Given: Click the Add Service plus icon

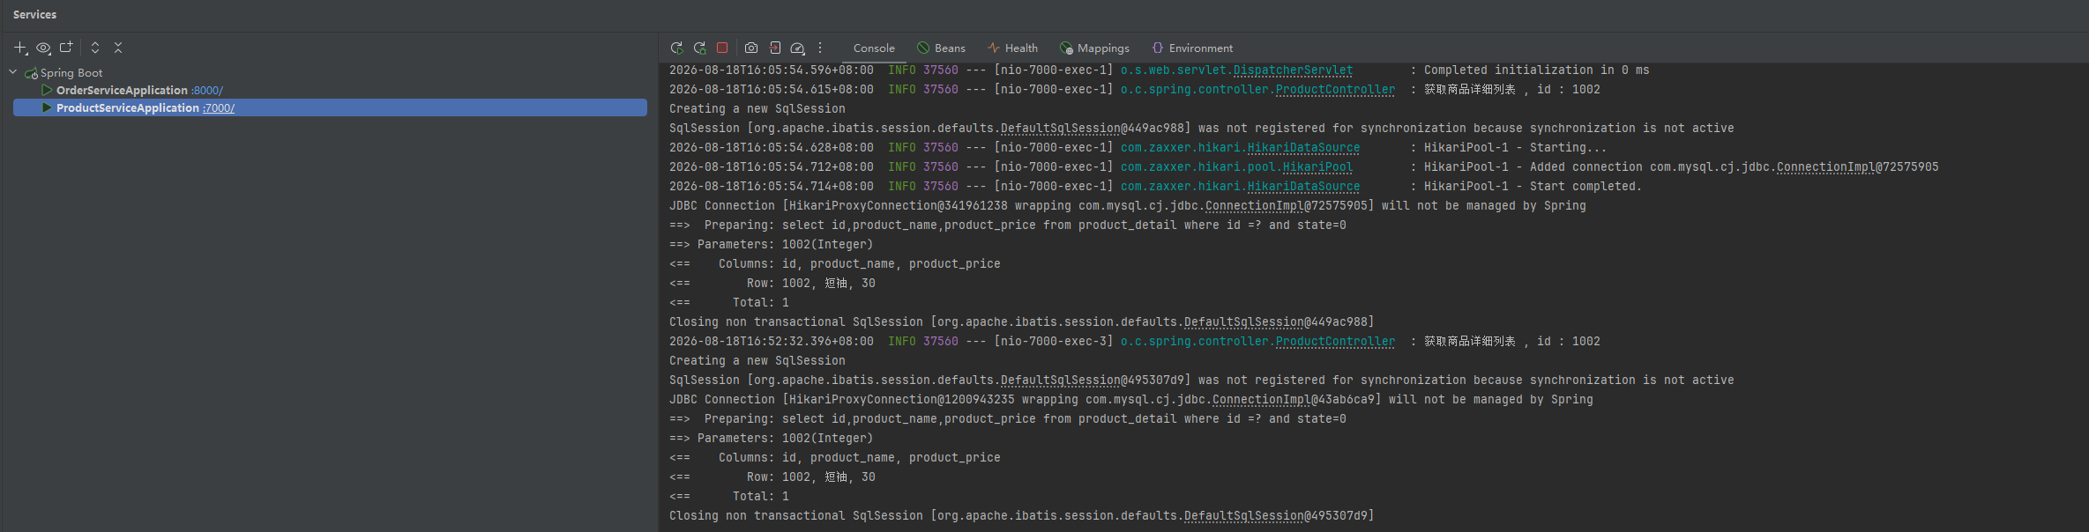Looking at the screenshot, I should (20, 48).
